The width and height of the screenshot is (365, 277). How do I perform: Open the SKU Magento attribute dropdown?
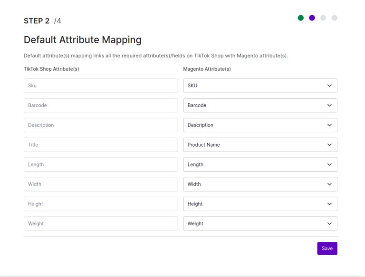260,85
